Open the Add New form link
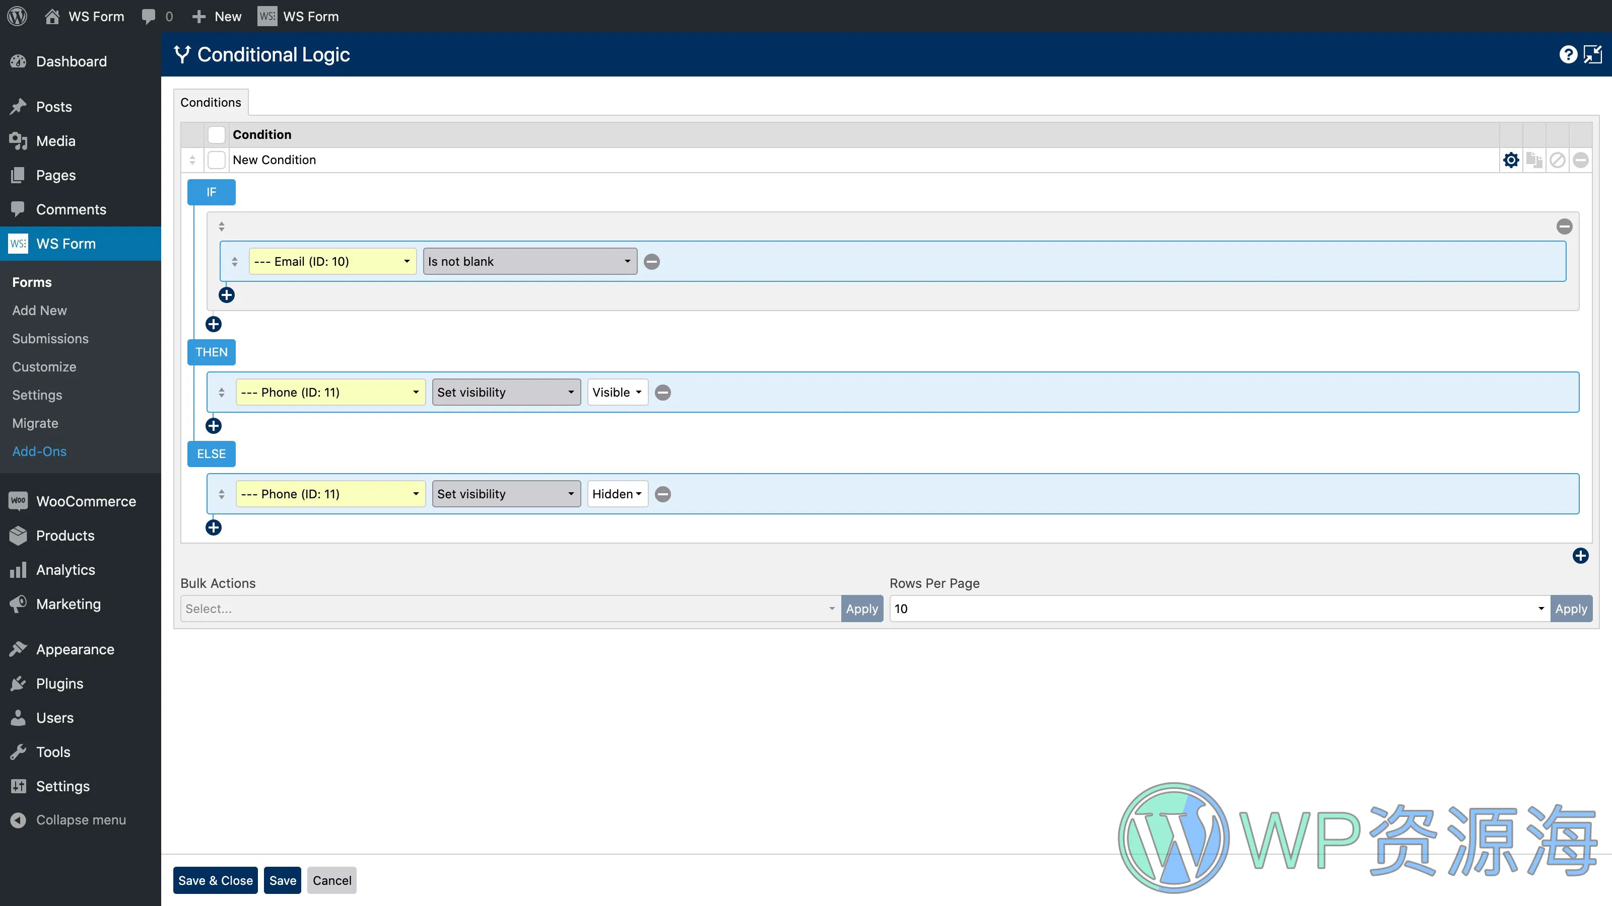 pyautogui.click(x=39, y=310)
